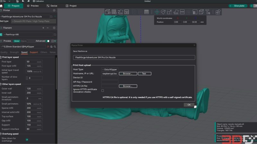Open the File menu dropdown arrow
Viewport: 257px width, 144px height.
pyautogui.click(x=9, y=1)
